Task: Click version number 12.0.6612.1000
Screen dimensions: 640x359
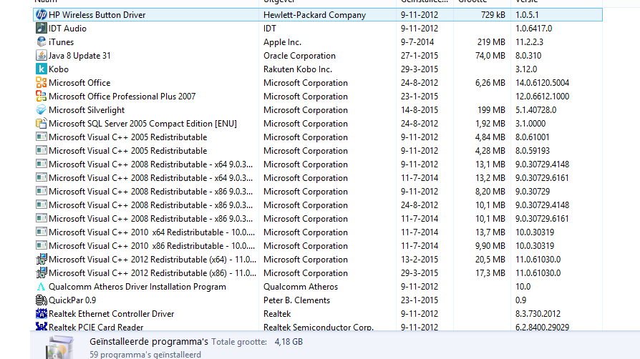Action: click(x=542, y=97)
